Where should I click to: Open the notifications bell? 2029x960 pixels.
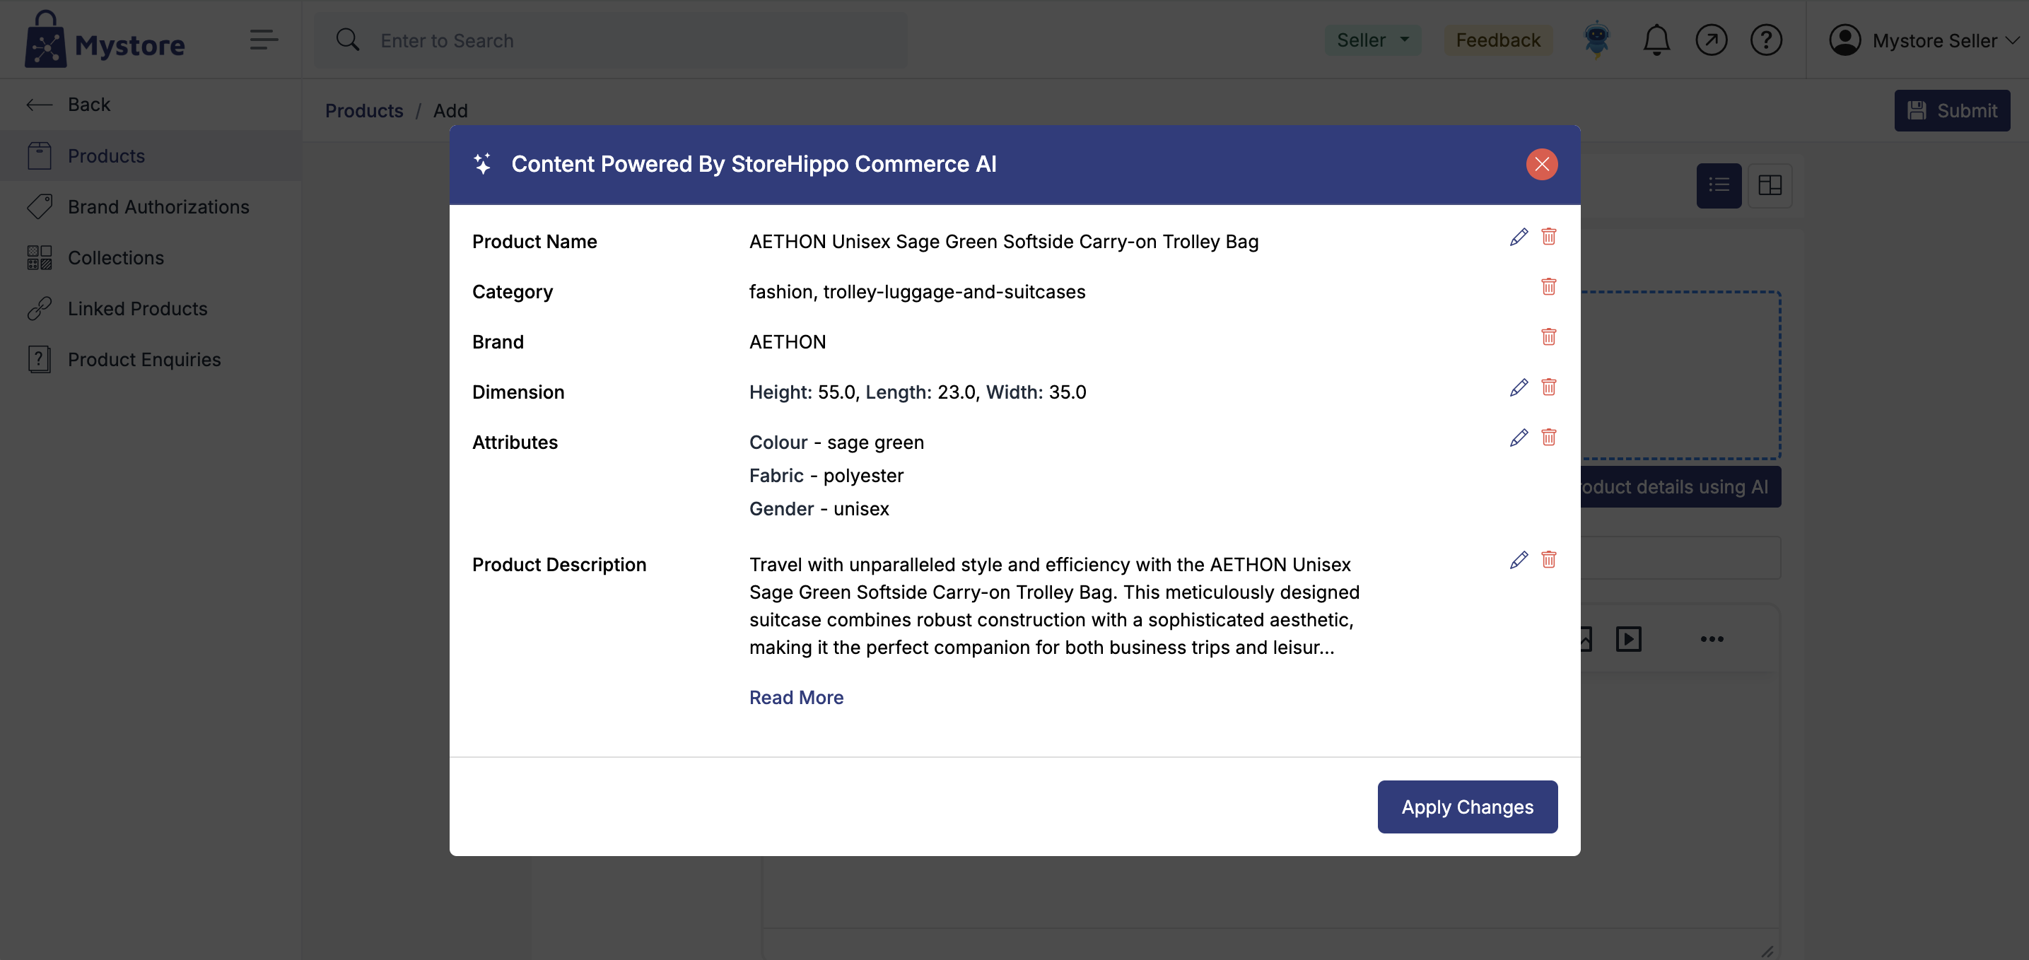(1656, 40)
